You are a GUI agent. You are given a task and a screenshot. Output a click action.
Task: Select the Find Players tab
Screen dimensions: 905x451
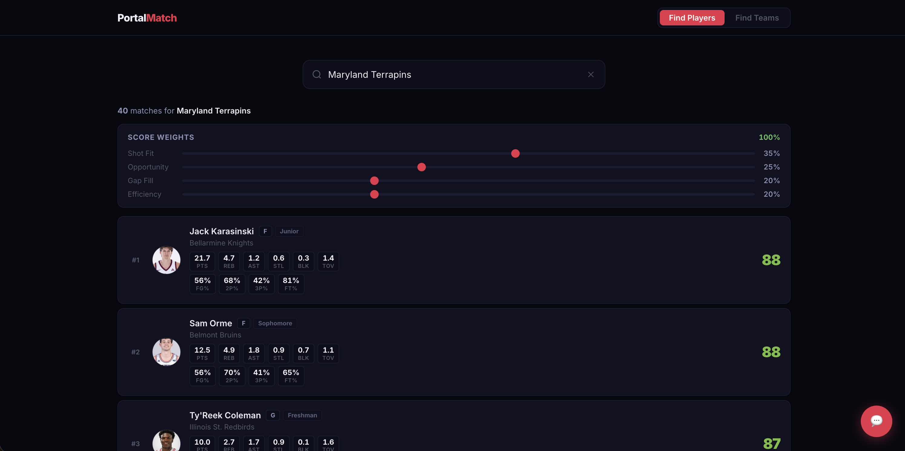(x=691, y=18)
